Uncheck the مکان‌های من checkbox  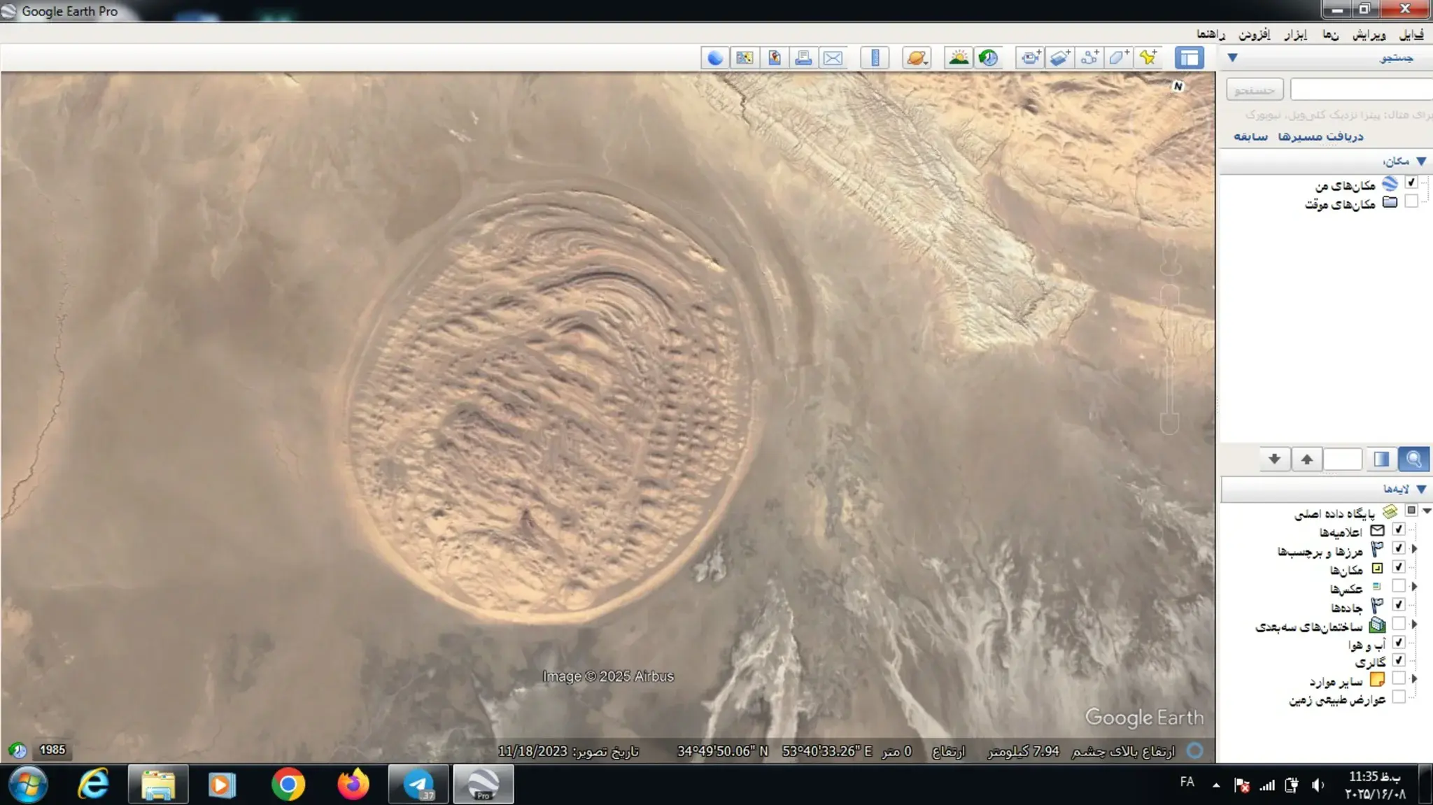tap(1411, 183)
